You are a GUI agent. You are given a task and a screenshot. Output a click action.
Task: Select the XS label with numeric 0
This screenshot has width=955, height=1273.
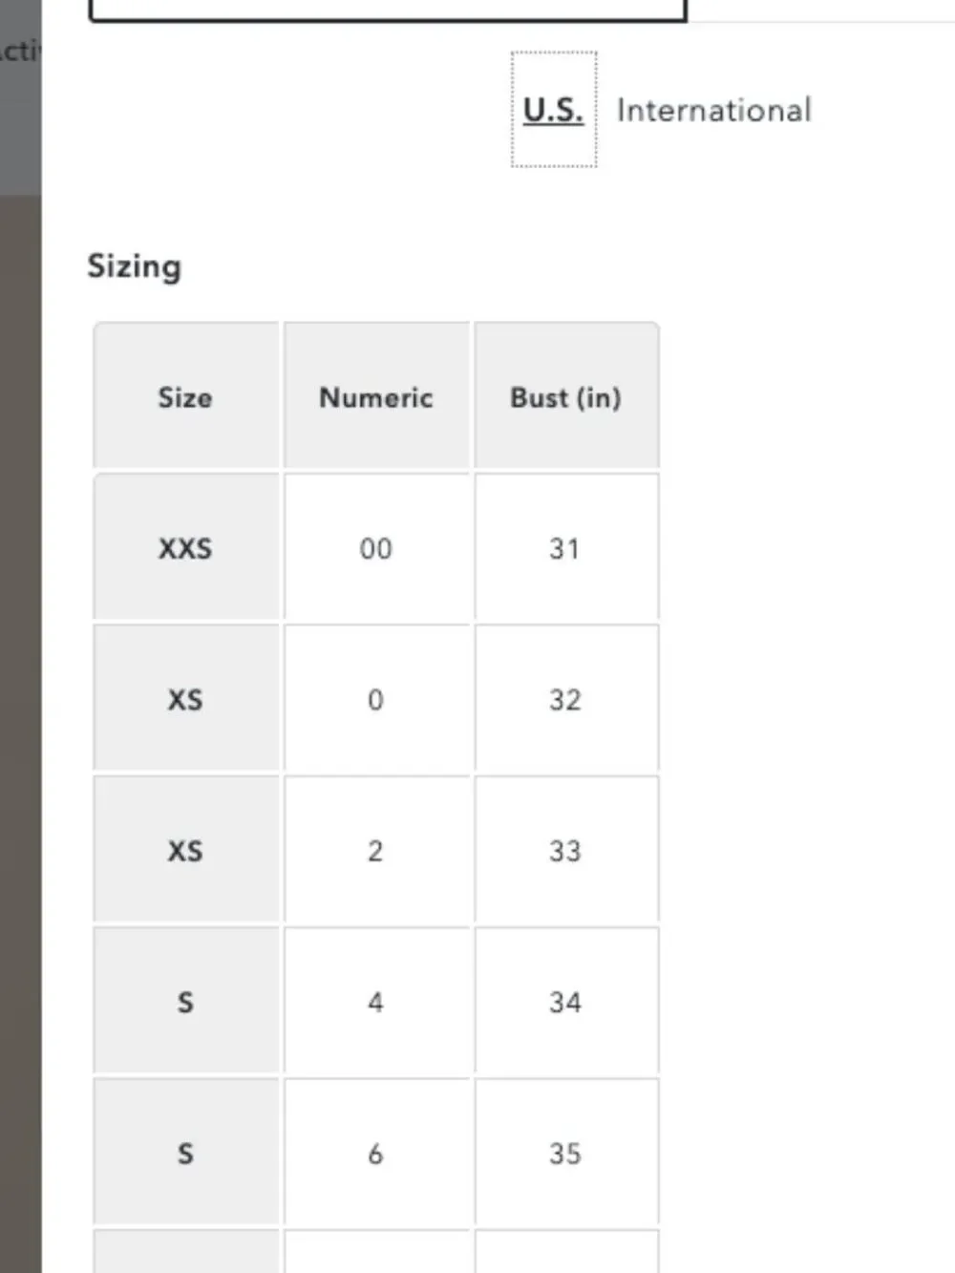[185, 699]
